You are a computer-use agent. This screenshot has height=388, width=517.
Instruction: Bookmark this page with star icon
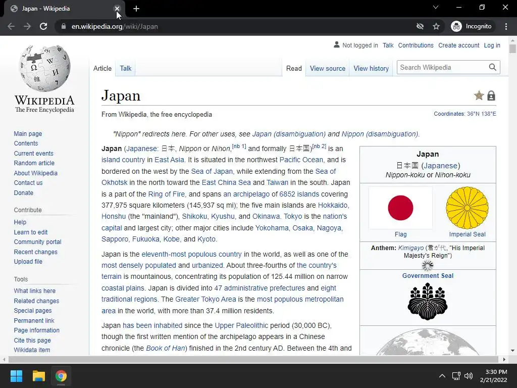pyautogui.click(x=436, y=26)
